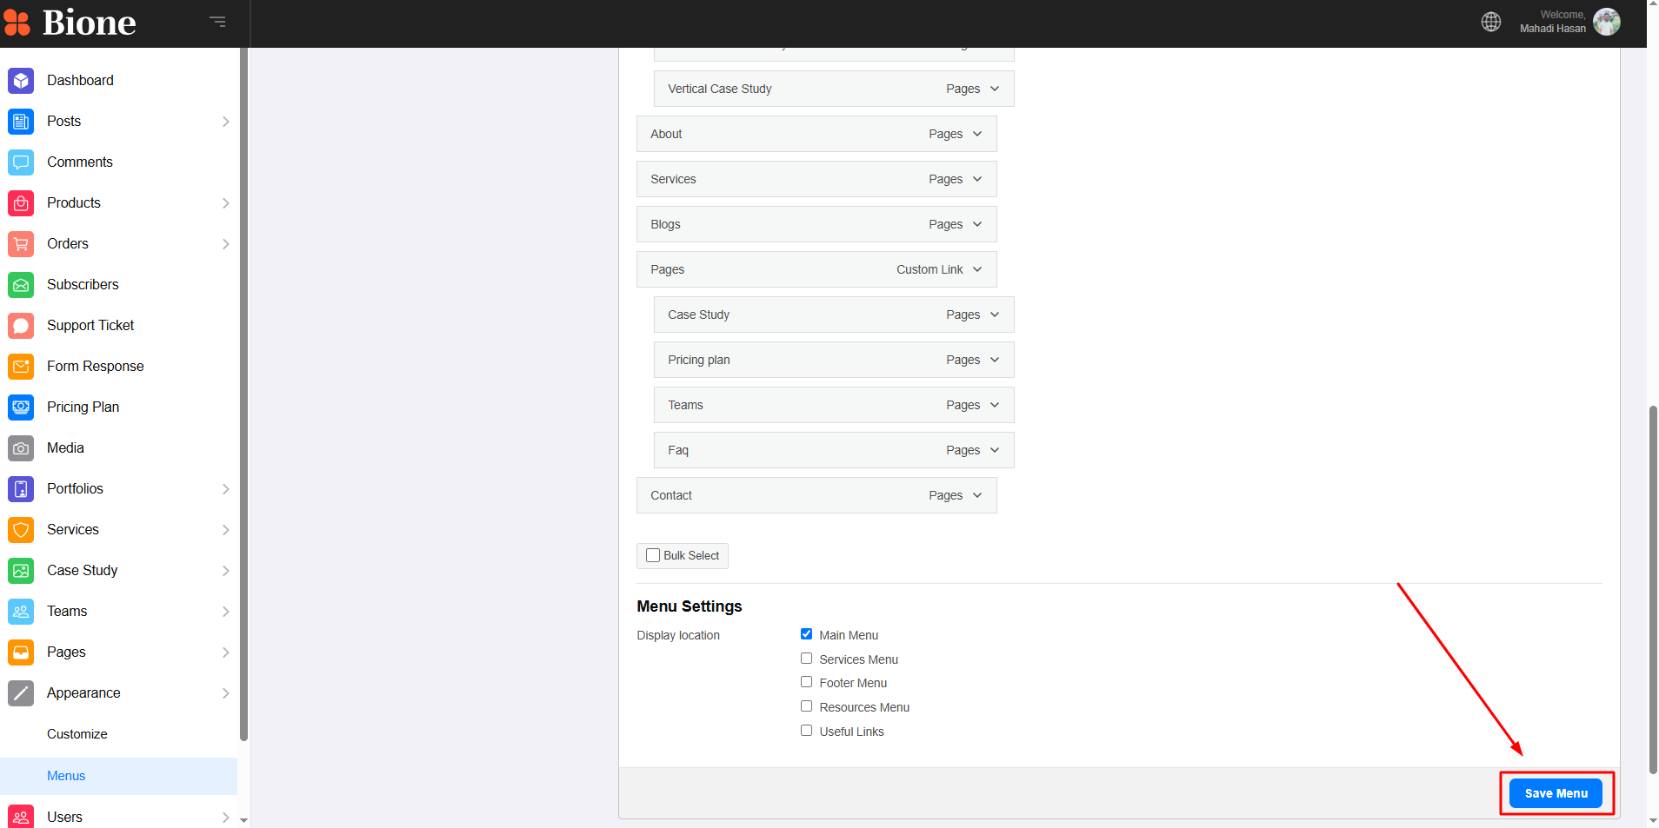1659x828 pixels.
Task: Expand the Pages Custom Link item chevron
Action: tap(977, 269)
